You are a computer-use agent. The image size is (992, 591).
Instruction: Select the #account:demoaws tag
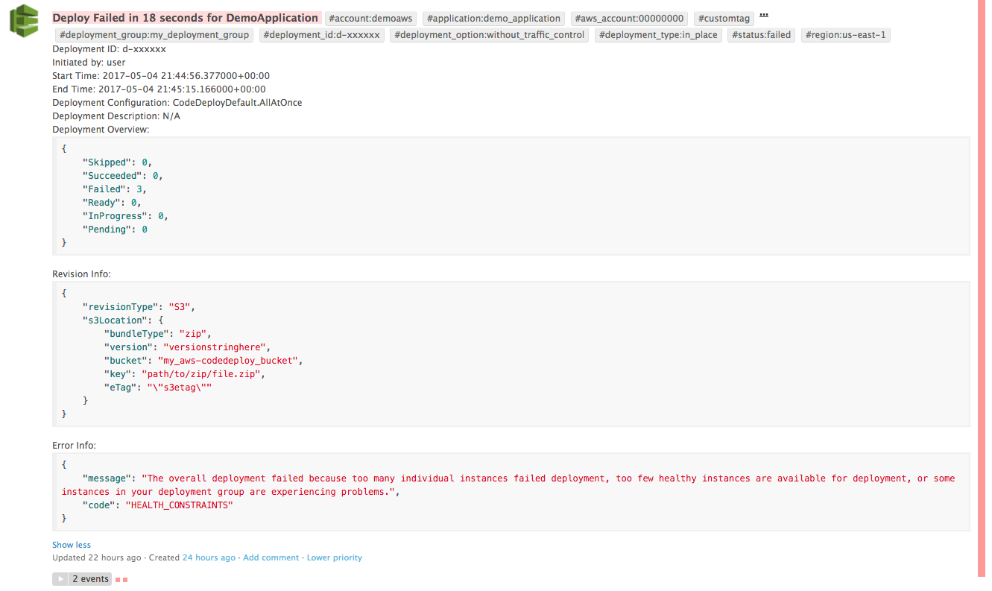tap(370, 18)
